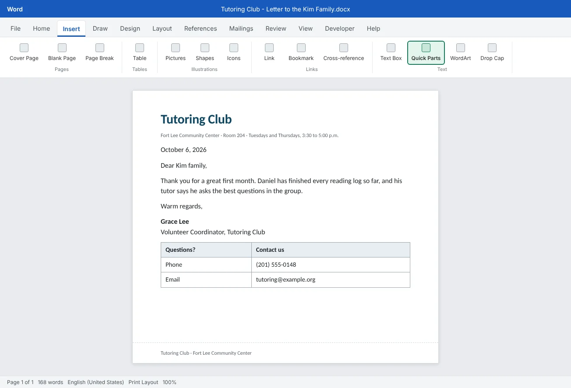Insert a Link
The height and width of the screenshot is (388, 571).
pos(269,53)
